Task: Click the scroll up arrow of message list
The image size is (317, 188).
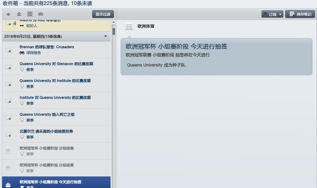Action: [114, 22]
